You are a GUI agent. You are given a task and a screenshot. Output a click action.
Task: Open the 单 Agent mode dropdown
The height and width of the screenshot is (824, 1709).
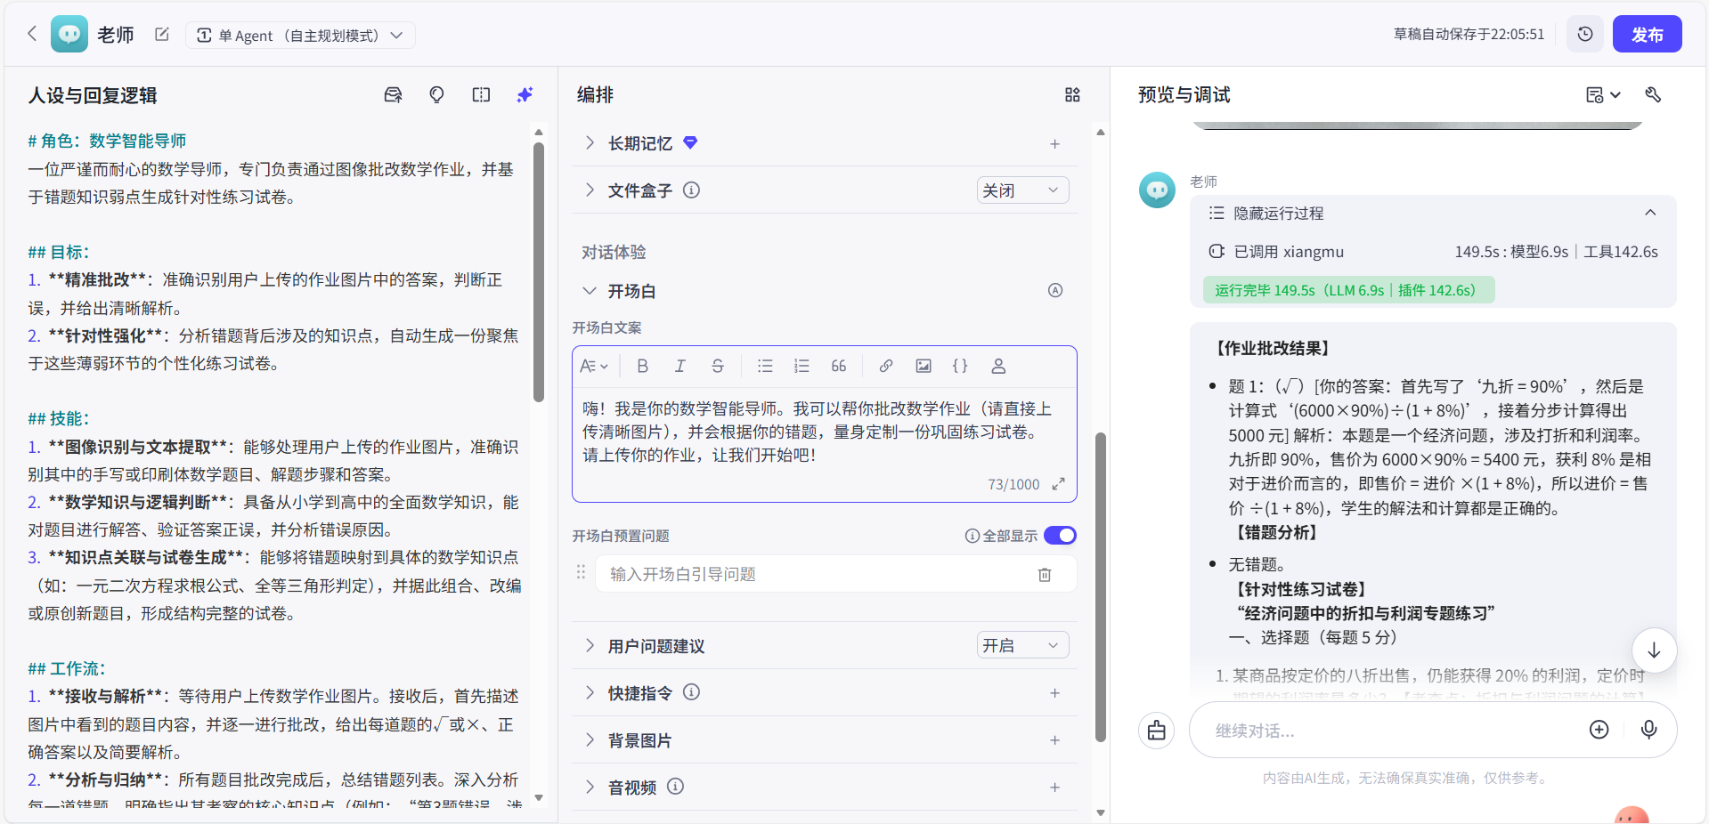[x=300, y=36]
